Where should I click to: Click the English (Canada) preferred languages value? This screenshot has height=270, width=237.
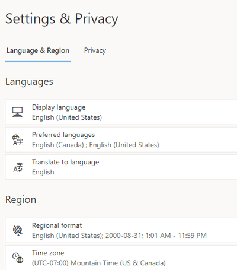tap(58, 145)
